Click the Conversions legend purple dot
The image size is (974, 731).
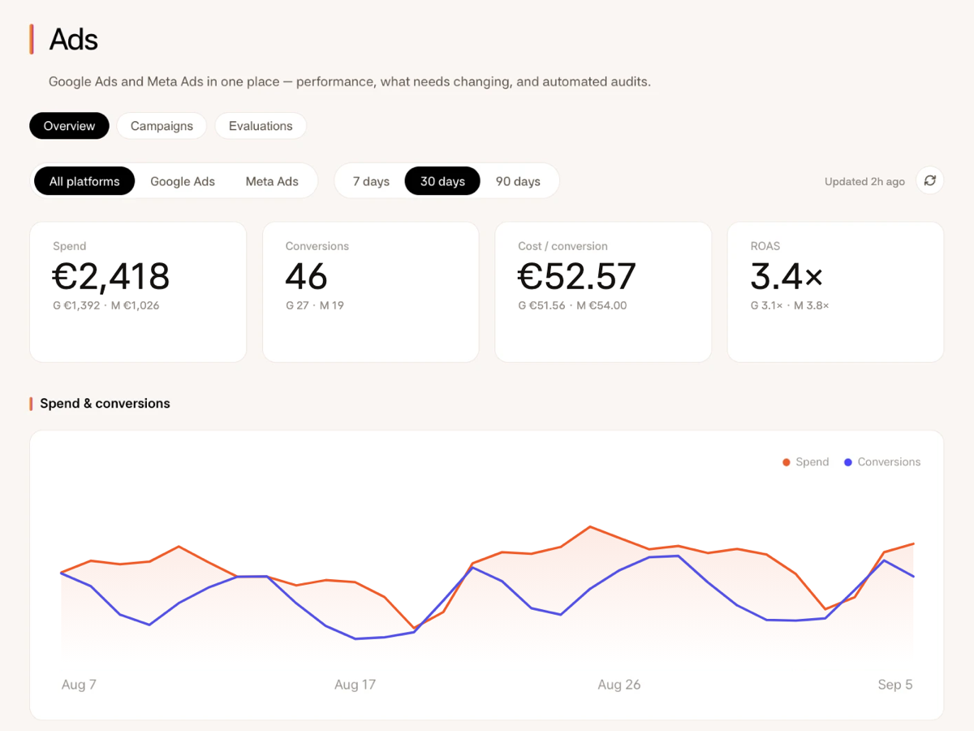[x=848, y=462]
